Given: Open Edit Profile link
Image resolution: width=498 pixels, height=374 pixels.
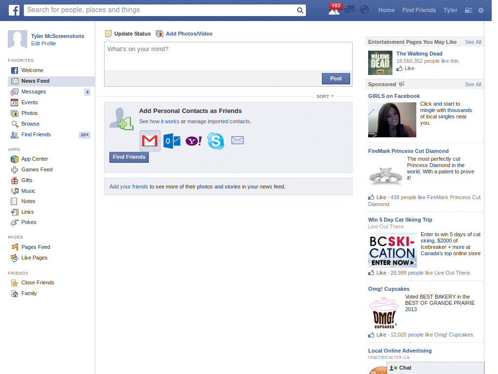Looking at the screenshot, I should [x=43, y=43].
